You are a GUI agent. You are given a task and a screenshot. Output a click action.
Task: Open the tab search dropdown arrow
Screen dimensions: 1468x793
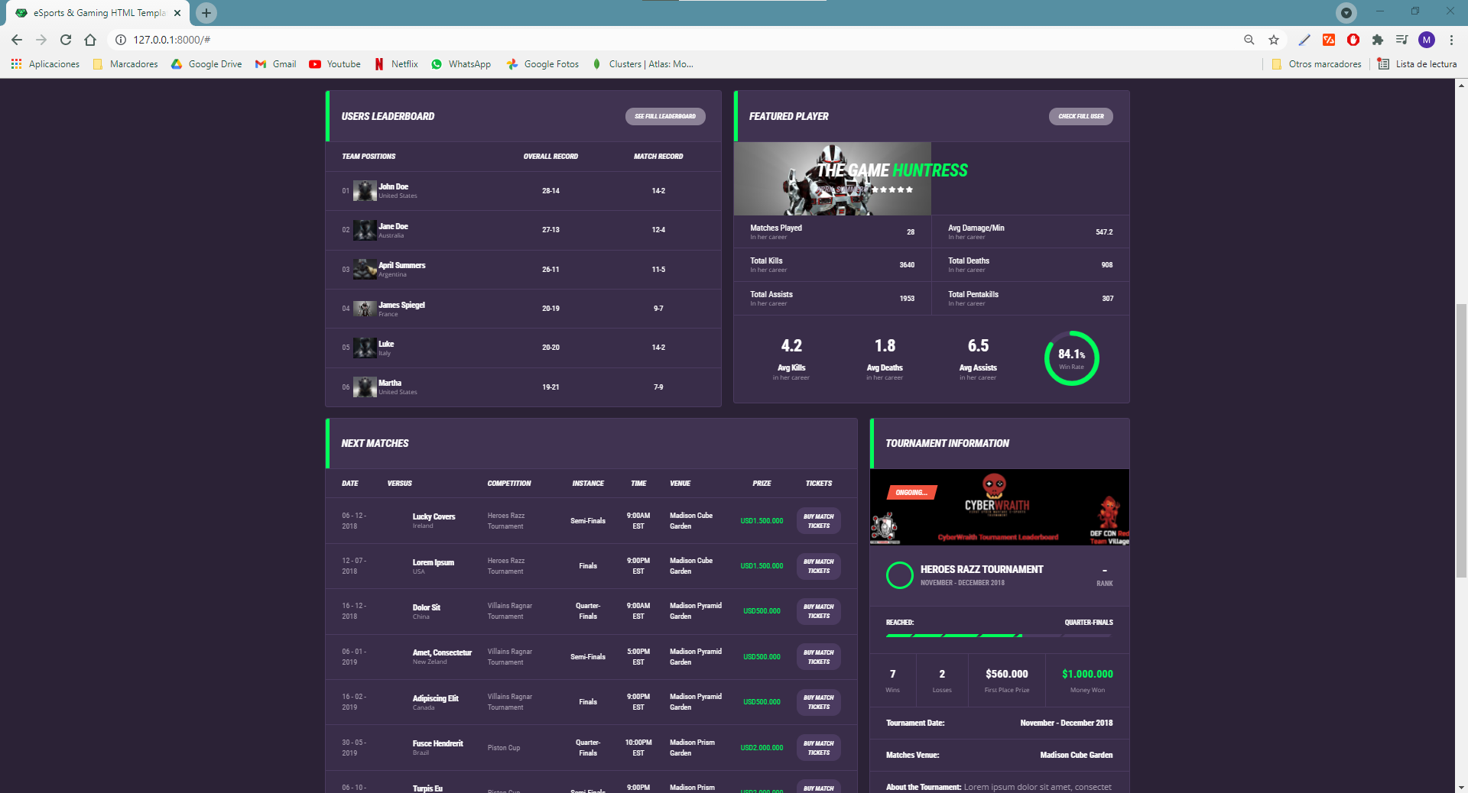click(x=1346, y=12)
